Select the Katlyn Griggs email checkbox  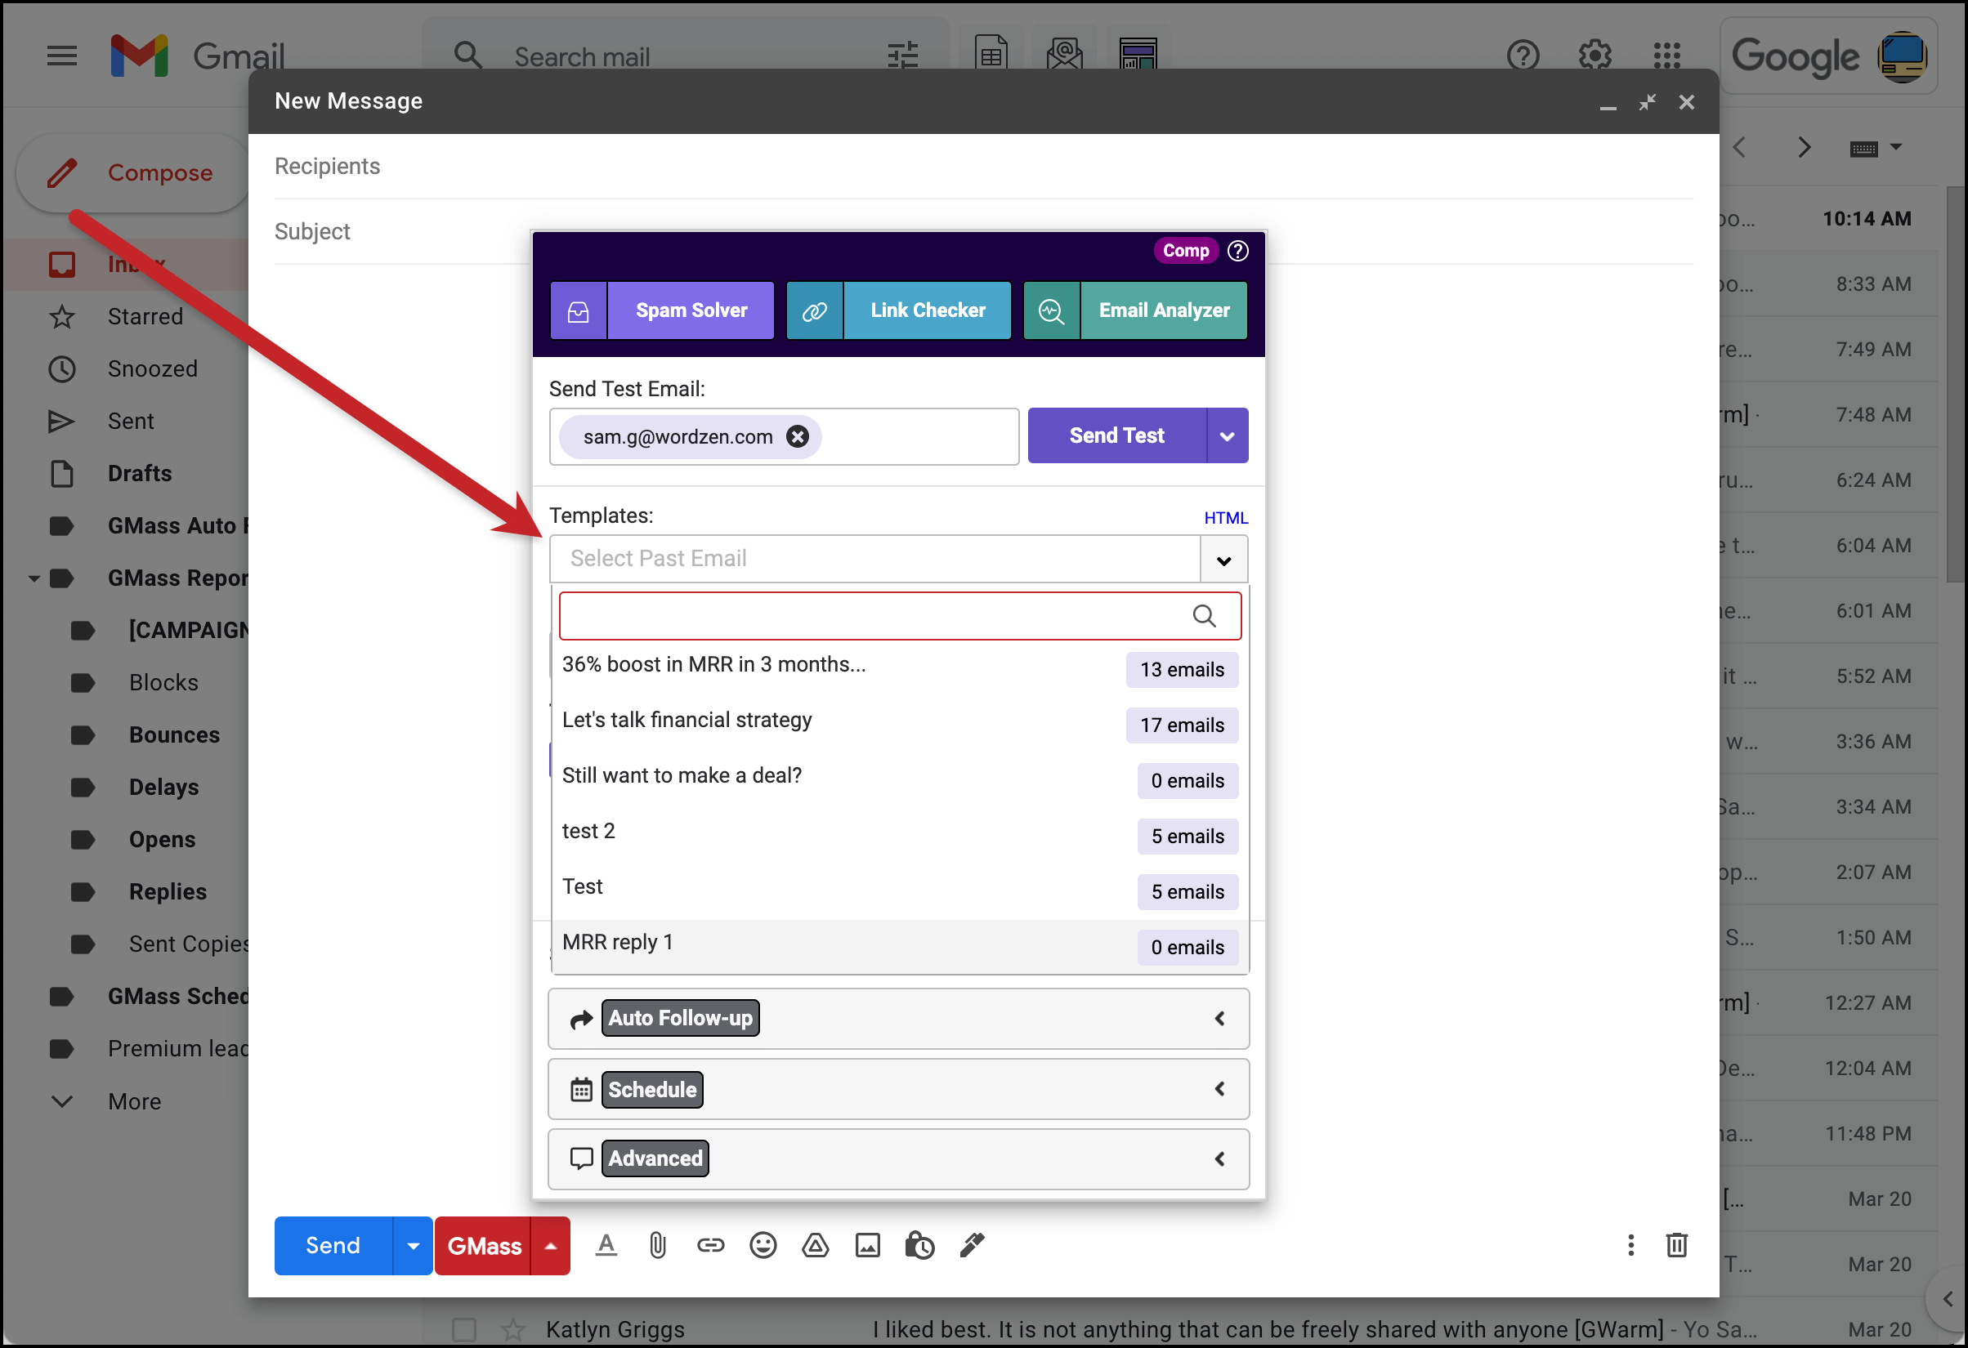tap(464, 1329)
